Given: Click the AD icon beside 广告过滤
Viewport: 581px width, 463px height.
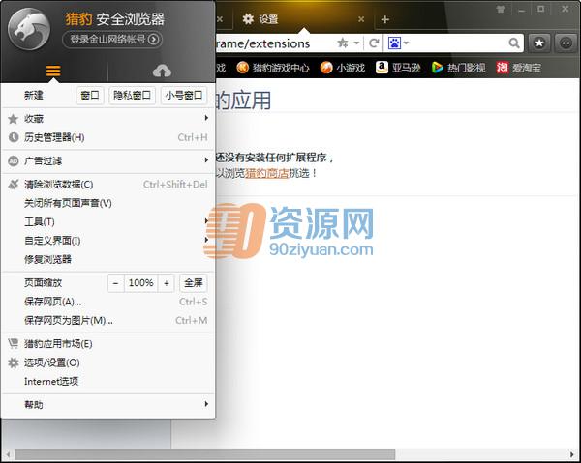Looking at the screenshot, I should tap(14, 160).
